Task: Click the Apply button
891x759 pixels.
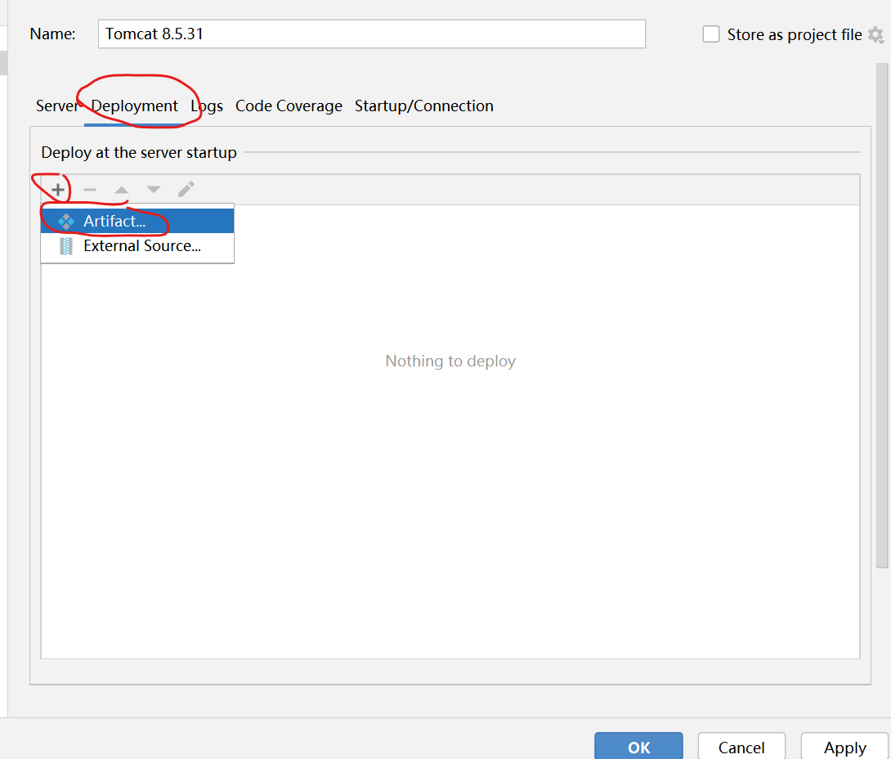Action: tap(845, 747)
